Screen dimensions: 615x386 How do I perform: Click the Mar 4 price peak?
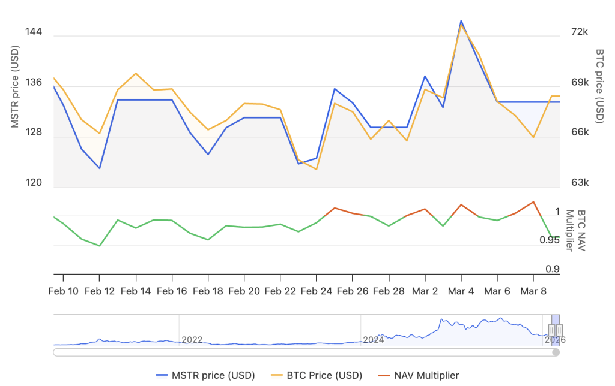click(461, 21)
